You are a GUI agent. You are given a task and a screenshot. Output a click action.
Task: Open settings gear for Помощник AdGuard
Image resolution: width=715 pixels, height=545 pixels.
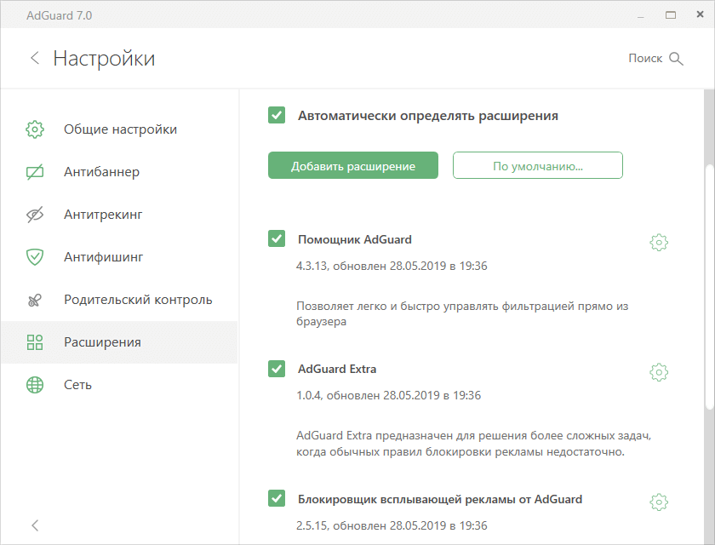[658, 242]
